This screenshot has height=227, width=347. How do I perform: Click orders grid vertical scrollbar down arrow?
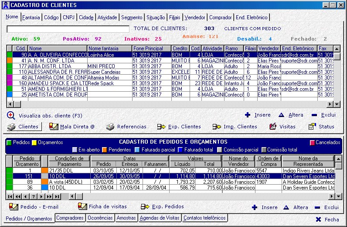[x=339, y=196]
